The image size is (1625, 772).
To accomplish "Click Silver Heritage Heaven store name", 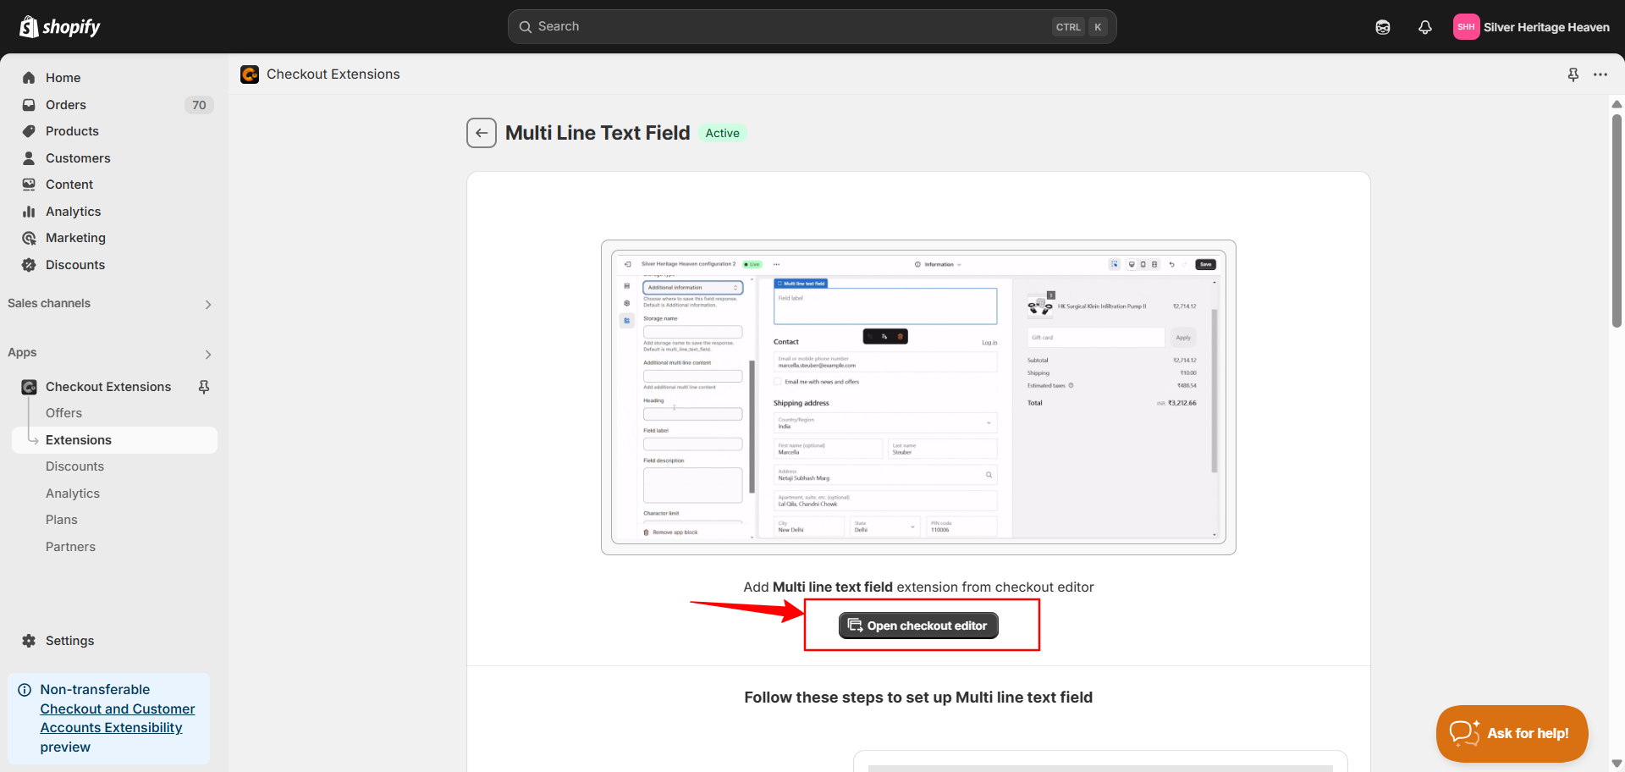I will pos(1546,27).
